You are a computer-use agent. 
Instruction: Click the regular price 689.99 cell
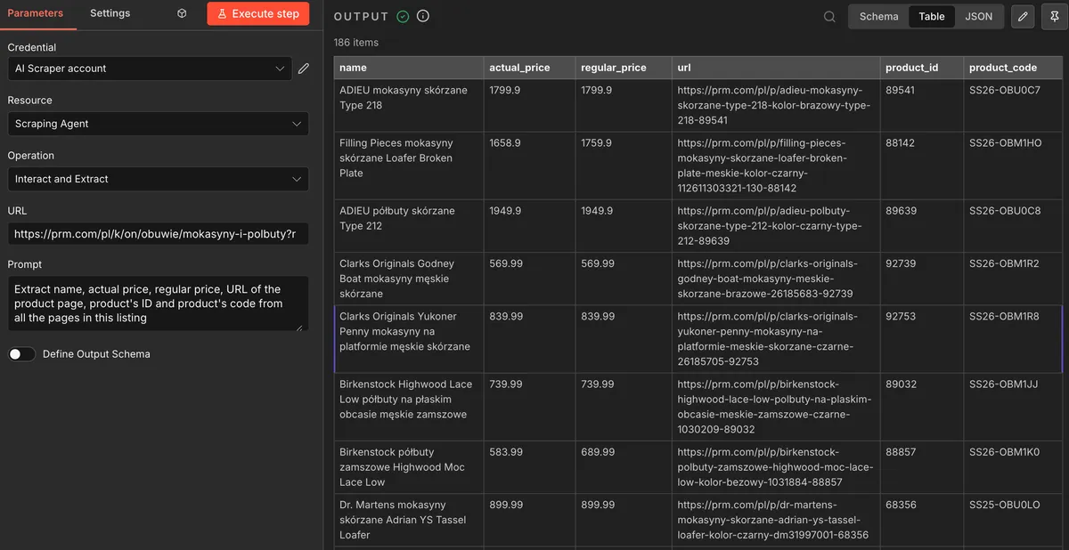click(624, 467)
